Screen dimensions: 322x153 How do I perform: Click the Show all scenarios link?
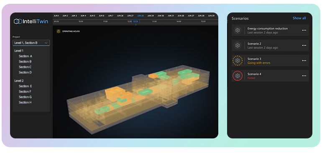[x=299, y=18]
